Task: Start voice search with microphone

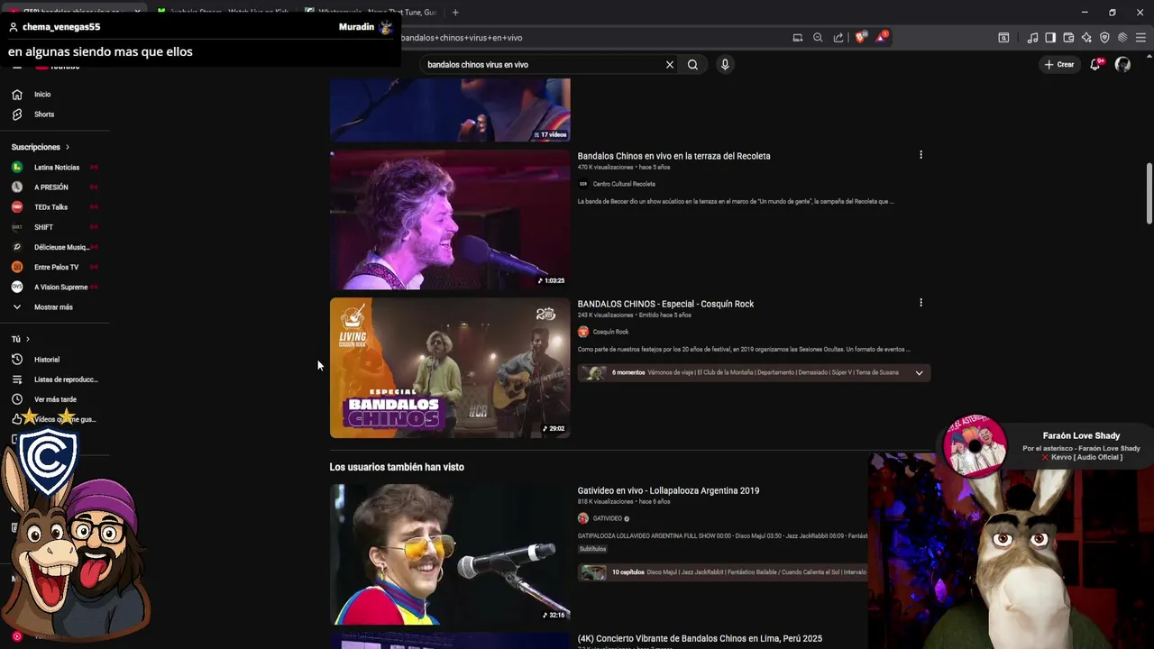Action: (x=725, y=65)
